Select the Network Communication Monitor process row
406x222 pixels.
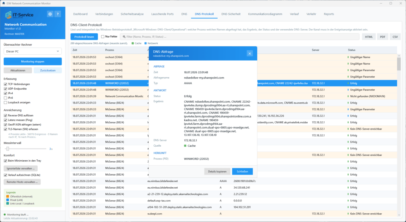click(x=234, y=96)
